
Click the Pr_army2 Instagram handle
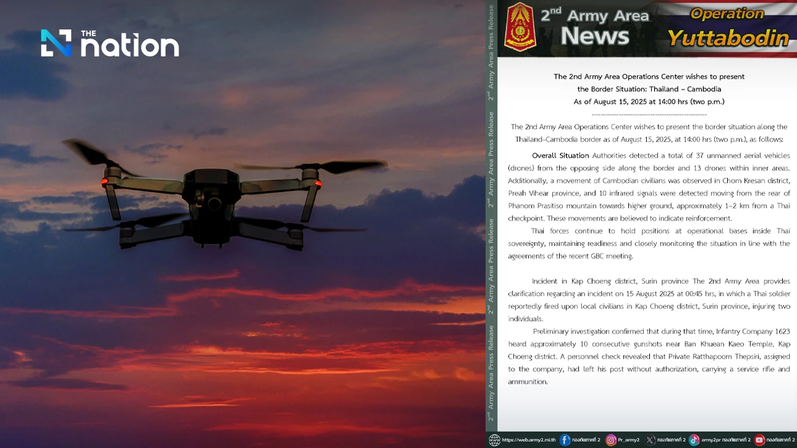click(628, 439)
